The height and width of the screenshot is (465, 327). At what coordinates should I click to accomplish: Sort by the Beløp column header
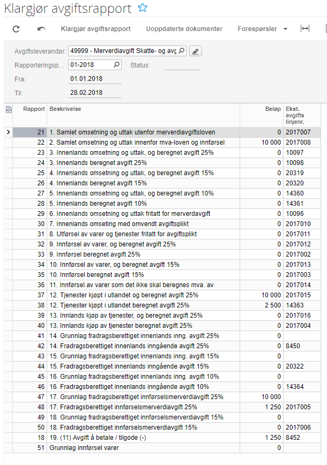pyautogui.click(x=272, y=109)
